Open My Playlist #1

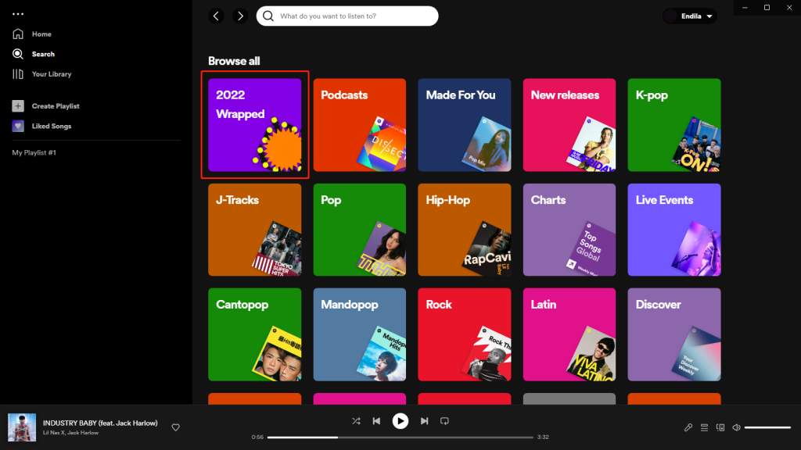[34, 152]
